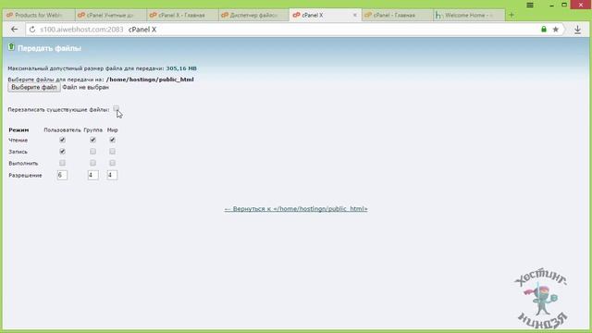The image size is (592, 333).
Task: Switch to the cPanel X - Главная tab
Action: [182, 15]
